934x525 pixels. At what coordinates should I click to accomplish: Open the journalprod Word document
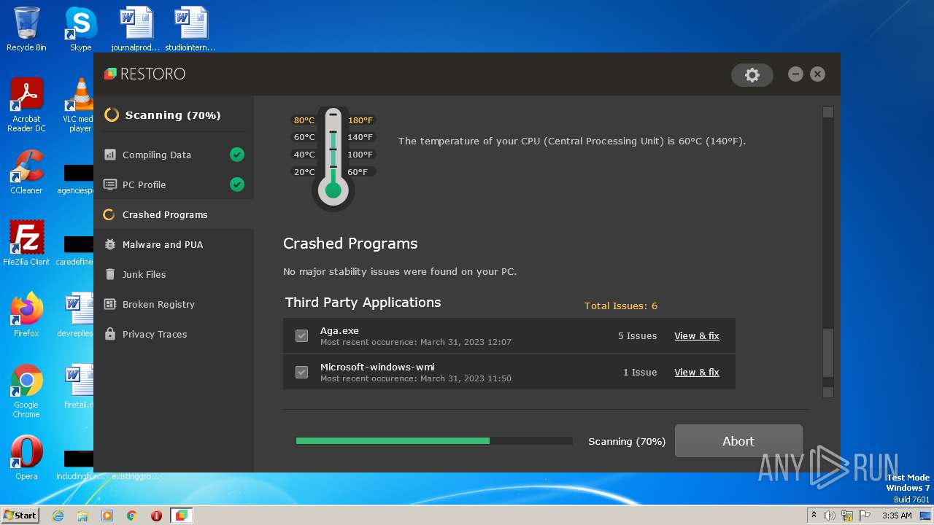tap(136, 29)
